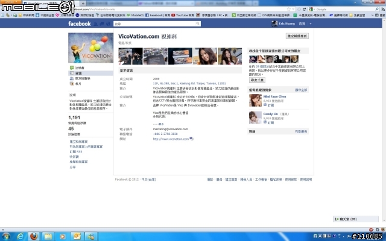
Task: Click the small icon after the website URL
Action: 191,139
